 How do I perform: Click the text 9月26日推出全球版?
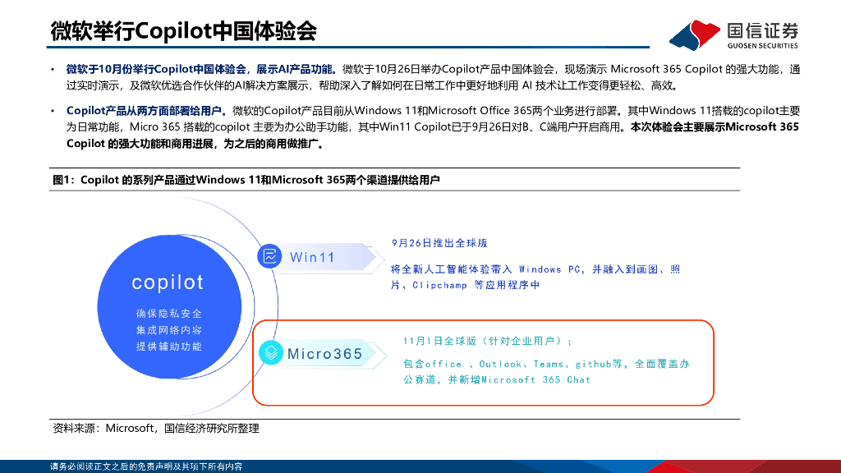(439, 243)
